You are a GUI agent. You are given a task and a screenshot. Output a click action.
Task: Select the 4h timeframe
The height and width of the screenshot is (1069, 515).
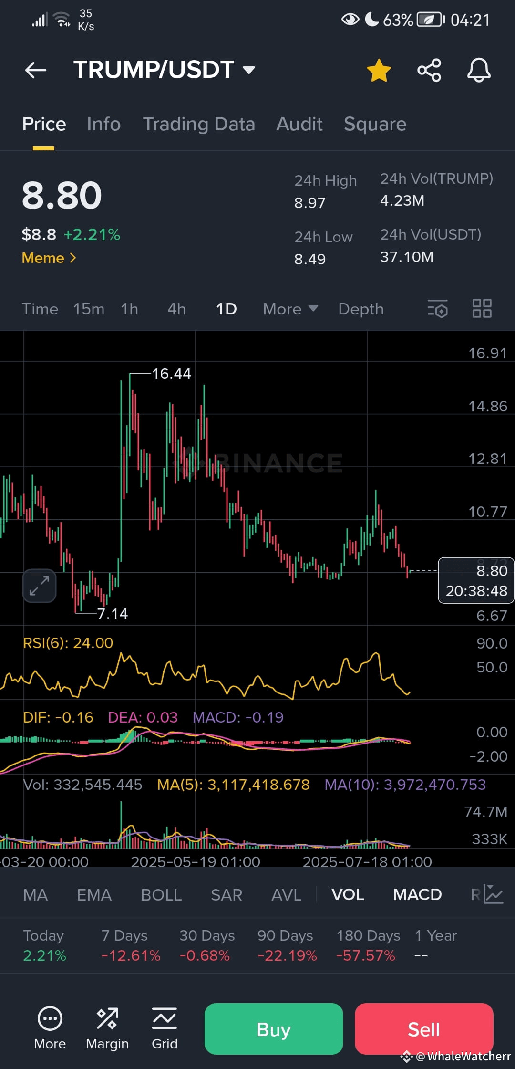click(176, 309)
